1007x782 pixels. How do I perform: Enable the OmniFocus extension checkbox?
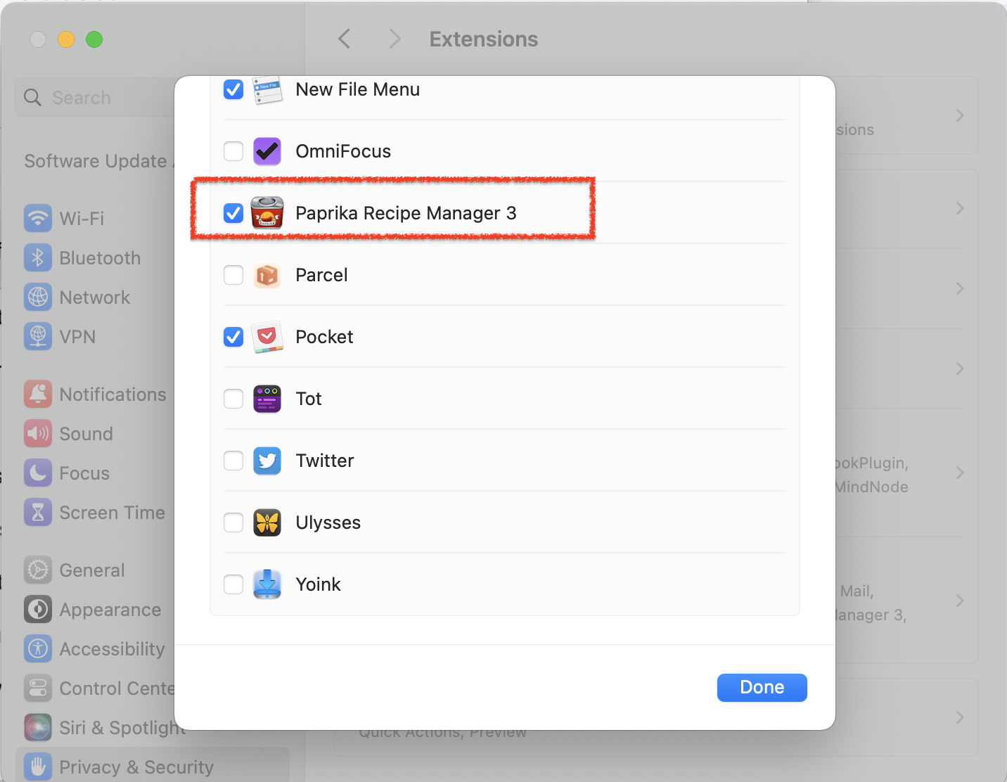coord(233,151)
